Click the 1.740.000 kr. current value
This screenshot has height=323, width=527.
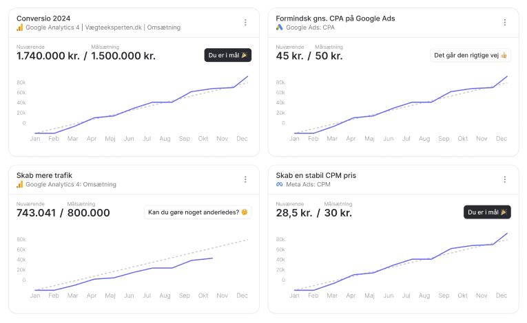click(47, 56)
